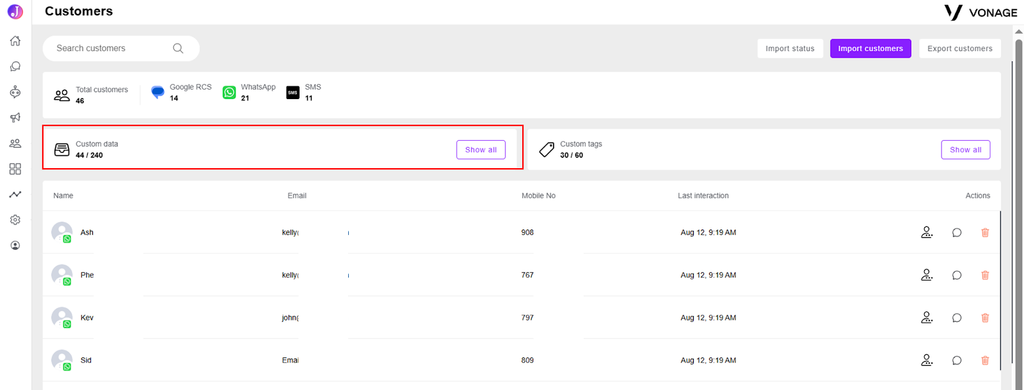Click the Name column header

pos(63,196)
